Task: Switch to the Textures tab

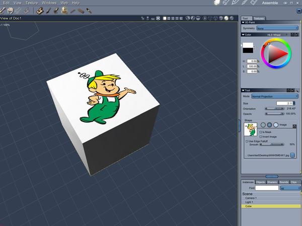Action: 259,18
